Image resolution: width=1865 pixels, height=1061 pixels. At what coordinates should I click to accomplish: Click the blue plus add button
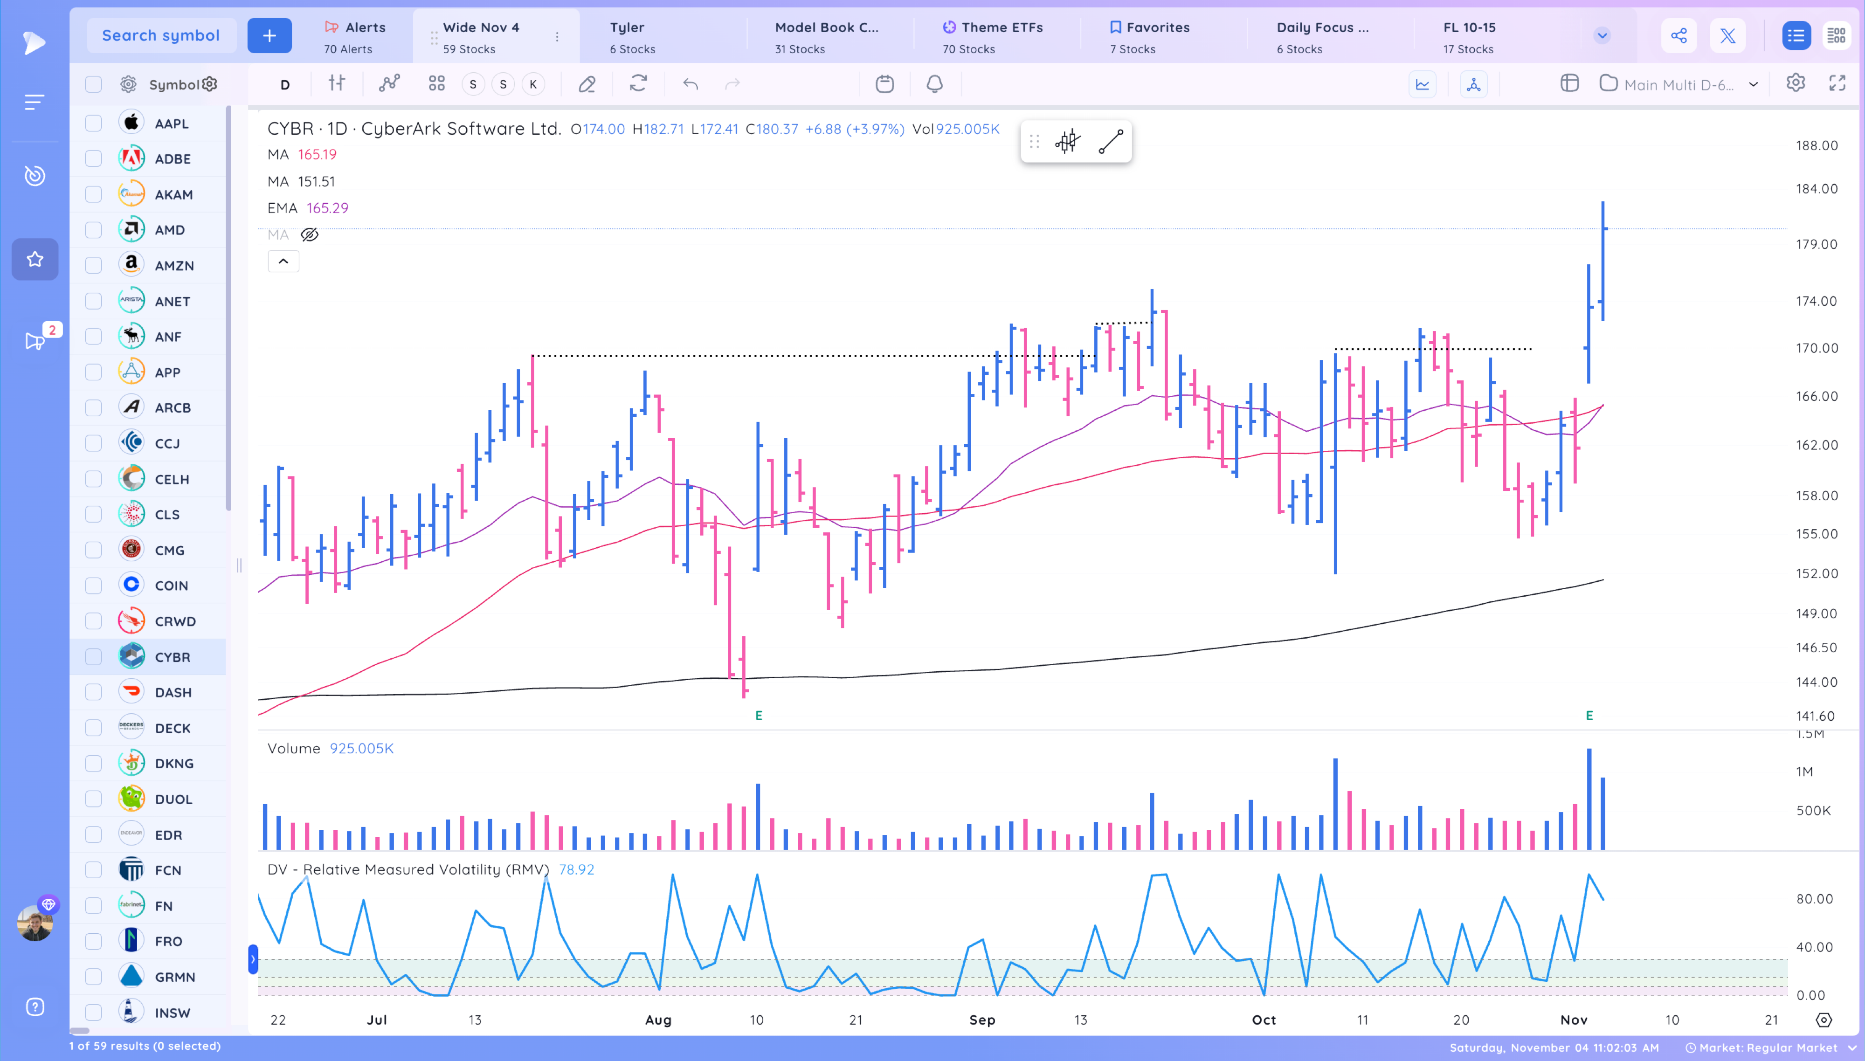(x=269, y=36)
